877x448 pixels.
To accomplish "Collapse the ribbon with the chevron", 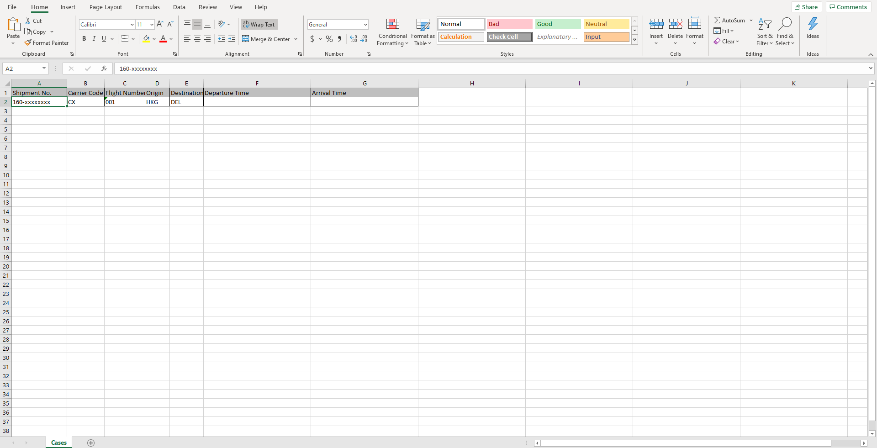I will tap(871, 54).
